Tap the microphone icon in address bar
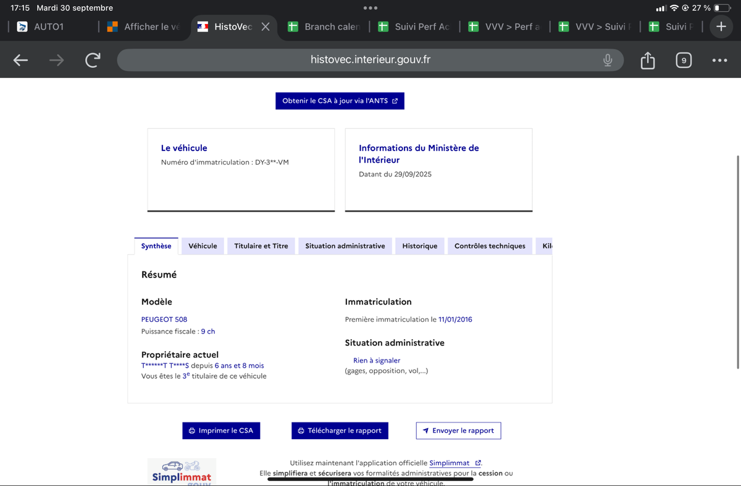Screen dimensions: 741x486 coord(608,60)
